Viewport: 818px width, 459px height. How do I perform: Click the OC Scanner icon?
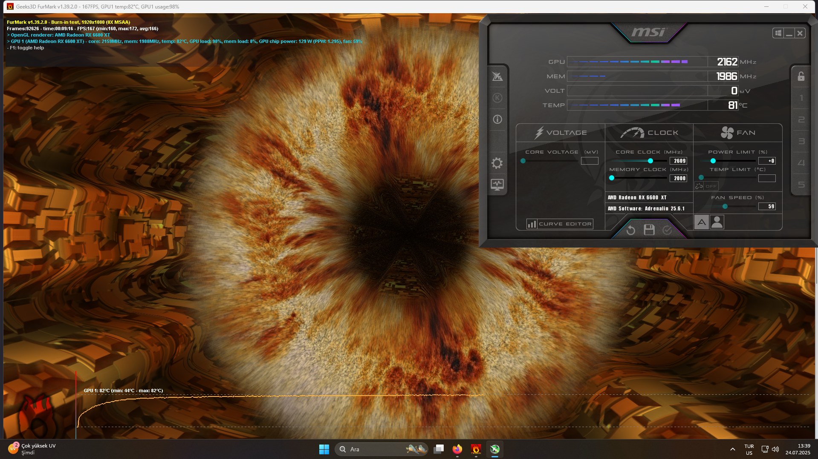pyautogui.click(x=497, y=77)
